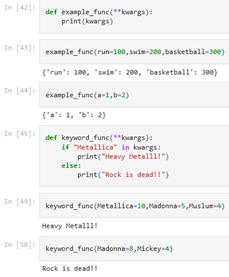Image resolution: width=229 pixels, height=277 pixels.
Task: Select the In [49] prompt label
Action: 20,202
